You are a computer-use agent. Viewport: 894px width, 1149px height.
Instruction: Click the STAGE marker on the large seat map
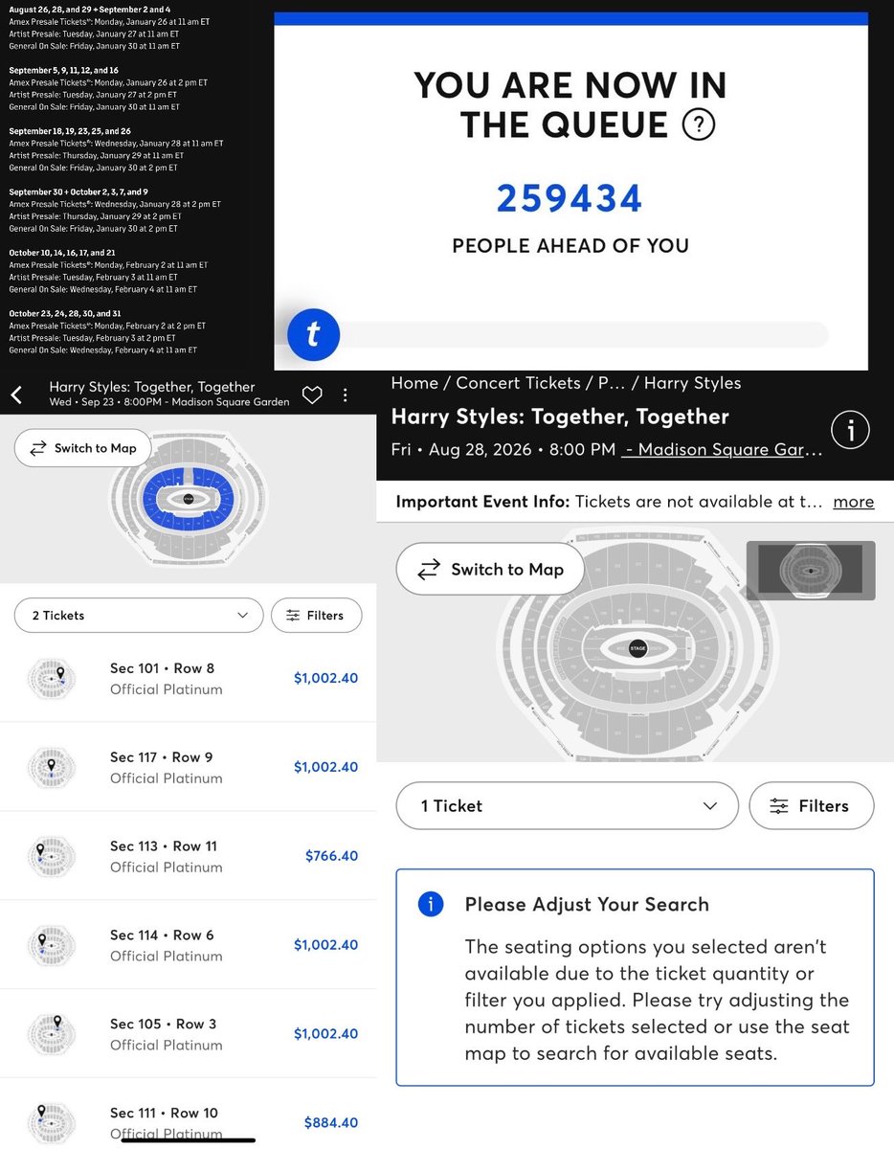coord(638,648)
